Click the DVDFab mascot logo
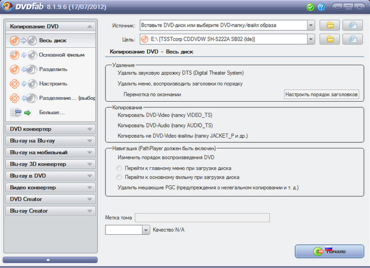370x268 pixels. (x=7, y=6)
